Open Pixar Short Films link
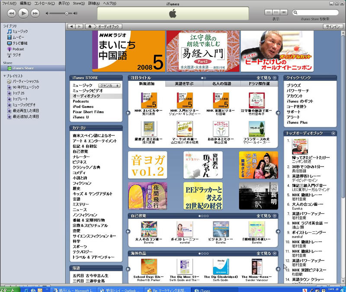Viewport: 346px width, 292px height. (x=88, y=112)
